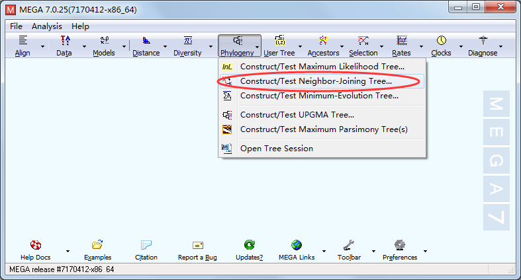Viewport: 521px width, 280px height.
Task: Open the Analysis menu
Action: 47,26
